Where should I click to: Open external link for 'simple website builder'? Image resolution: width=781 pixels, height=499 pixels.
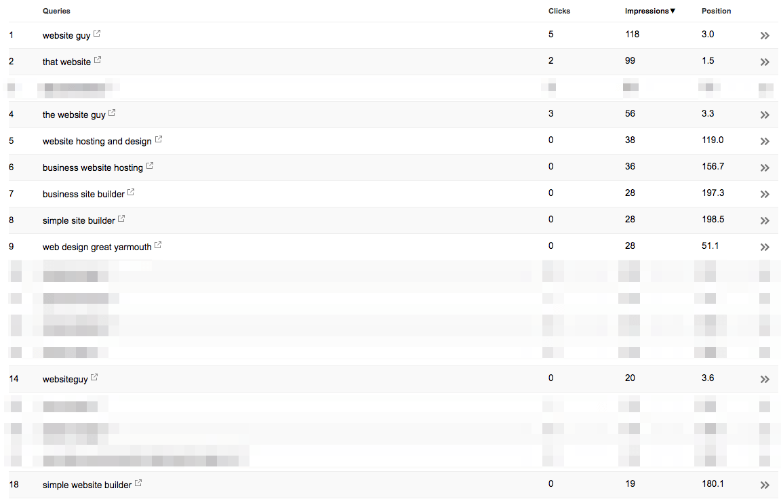138,483
